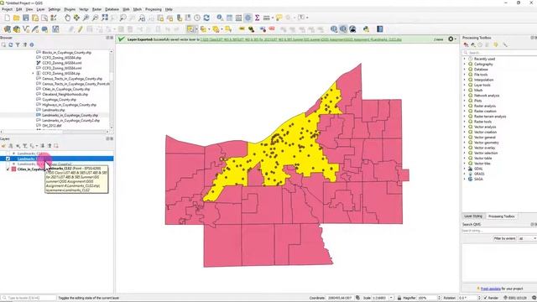This screenshot has width=537, height=302.
Task: Click the Cities_in_Cuyahoga pink color swatch
Action: 13,169
